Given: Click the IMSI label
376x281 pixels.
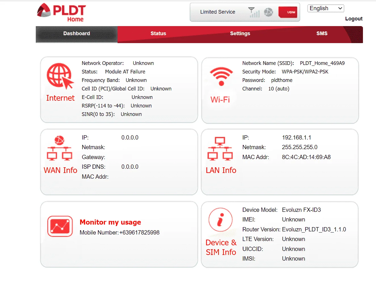Looking at the screenshot, I should [249, 259].
